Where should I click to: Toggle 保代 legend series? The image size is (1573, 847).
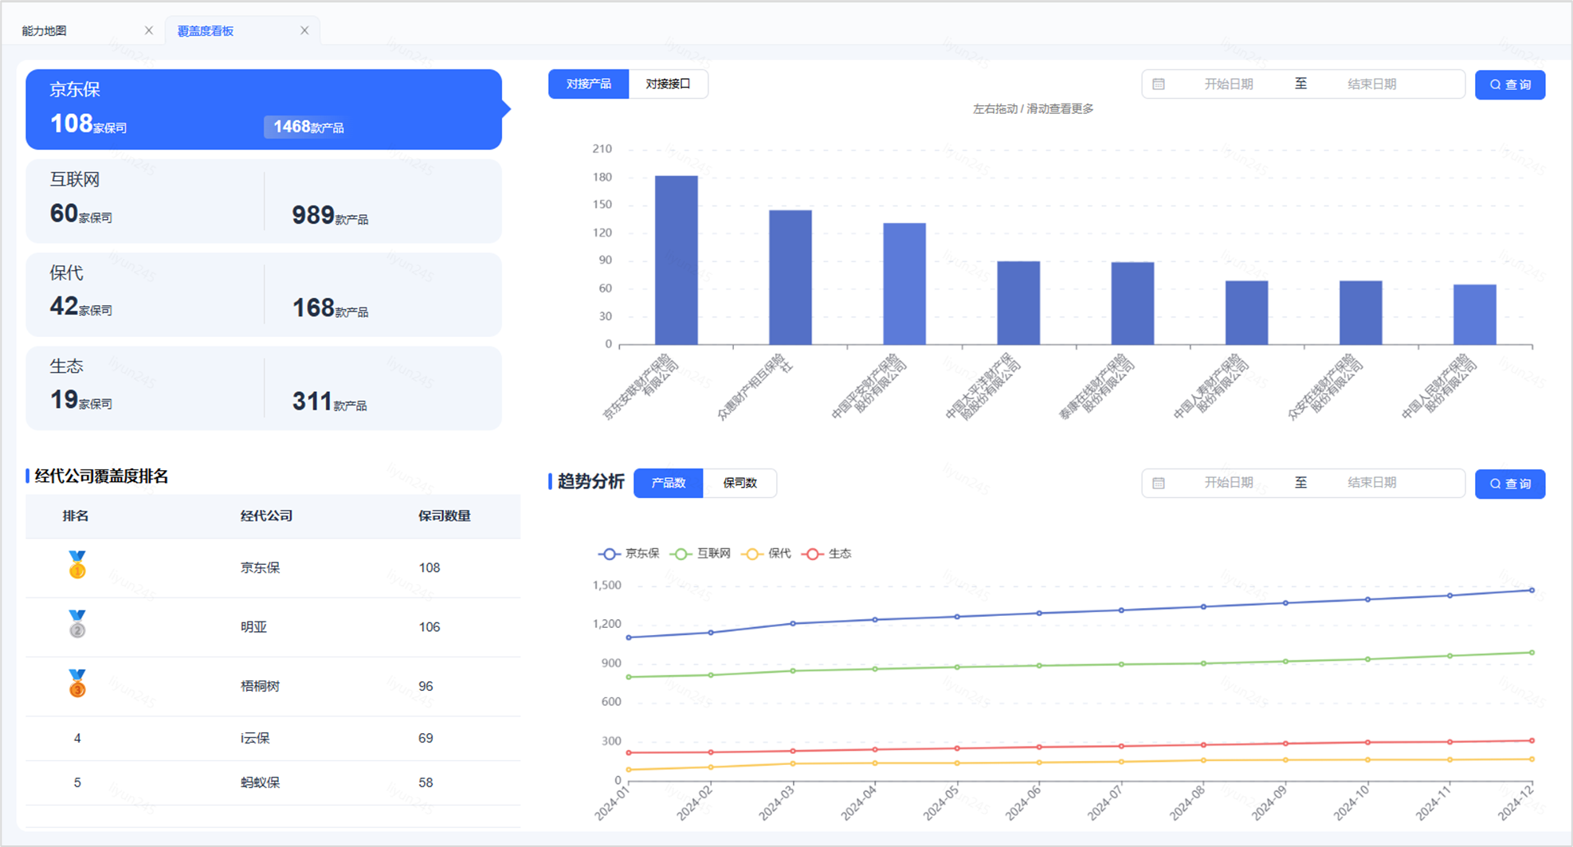[766, 554]
